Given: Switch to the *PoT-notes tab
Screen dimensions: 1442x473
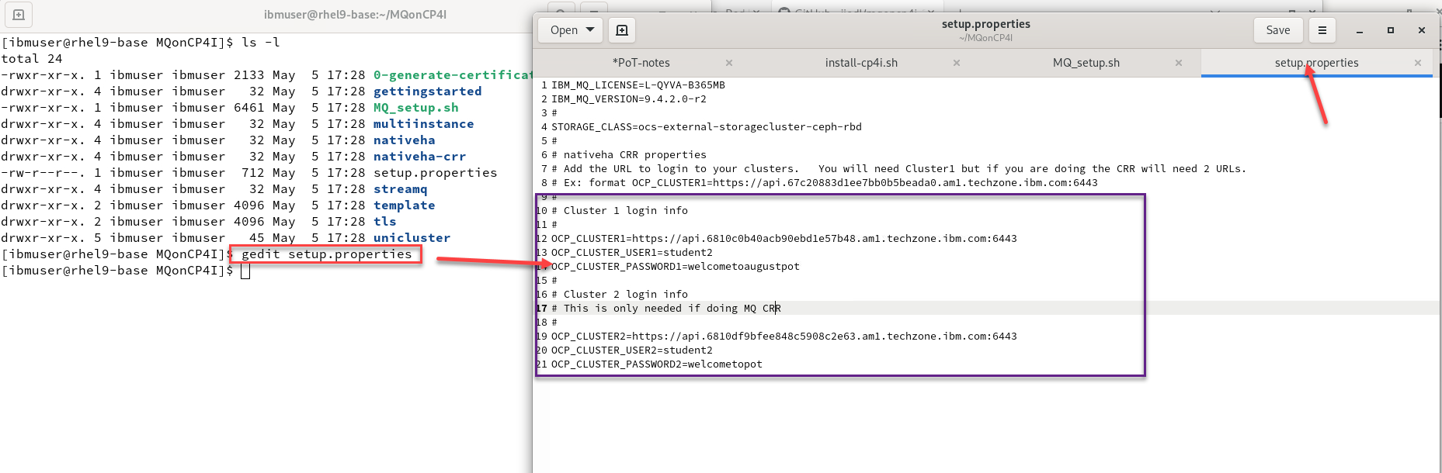Looking at the screenshot, I should [x=641, y=63].
